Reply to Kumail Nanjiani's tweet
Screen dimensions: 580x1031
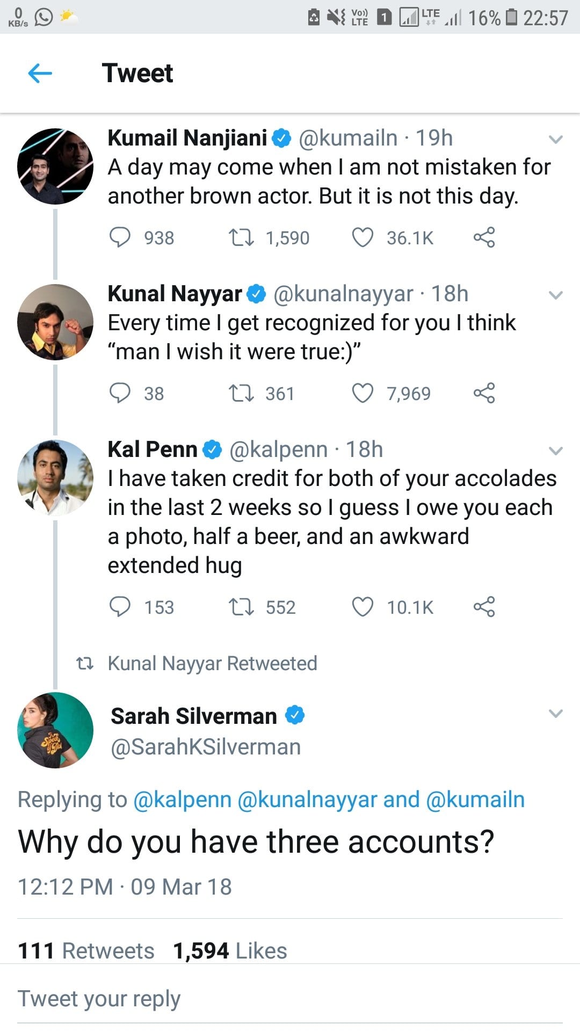pos(120,237)
